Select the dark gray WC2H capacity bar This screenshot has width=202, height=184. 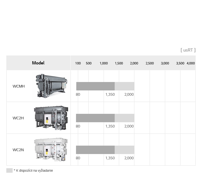pos(95,118)
